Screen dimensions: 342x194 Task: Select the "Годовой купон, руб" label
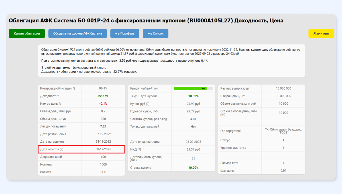point(144,111)
